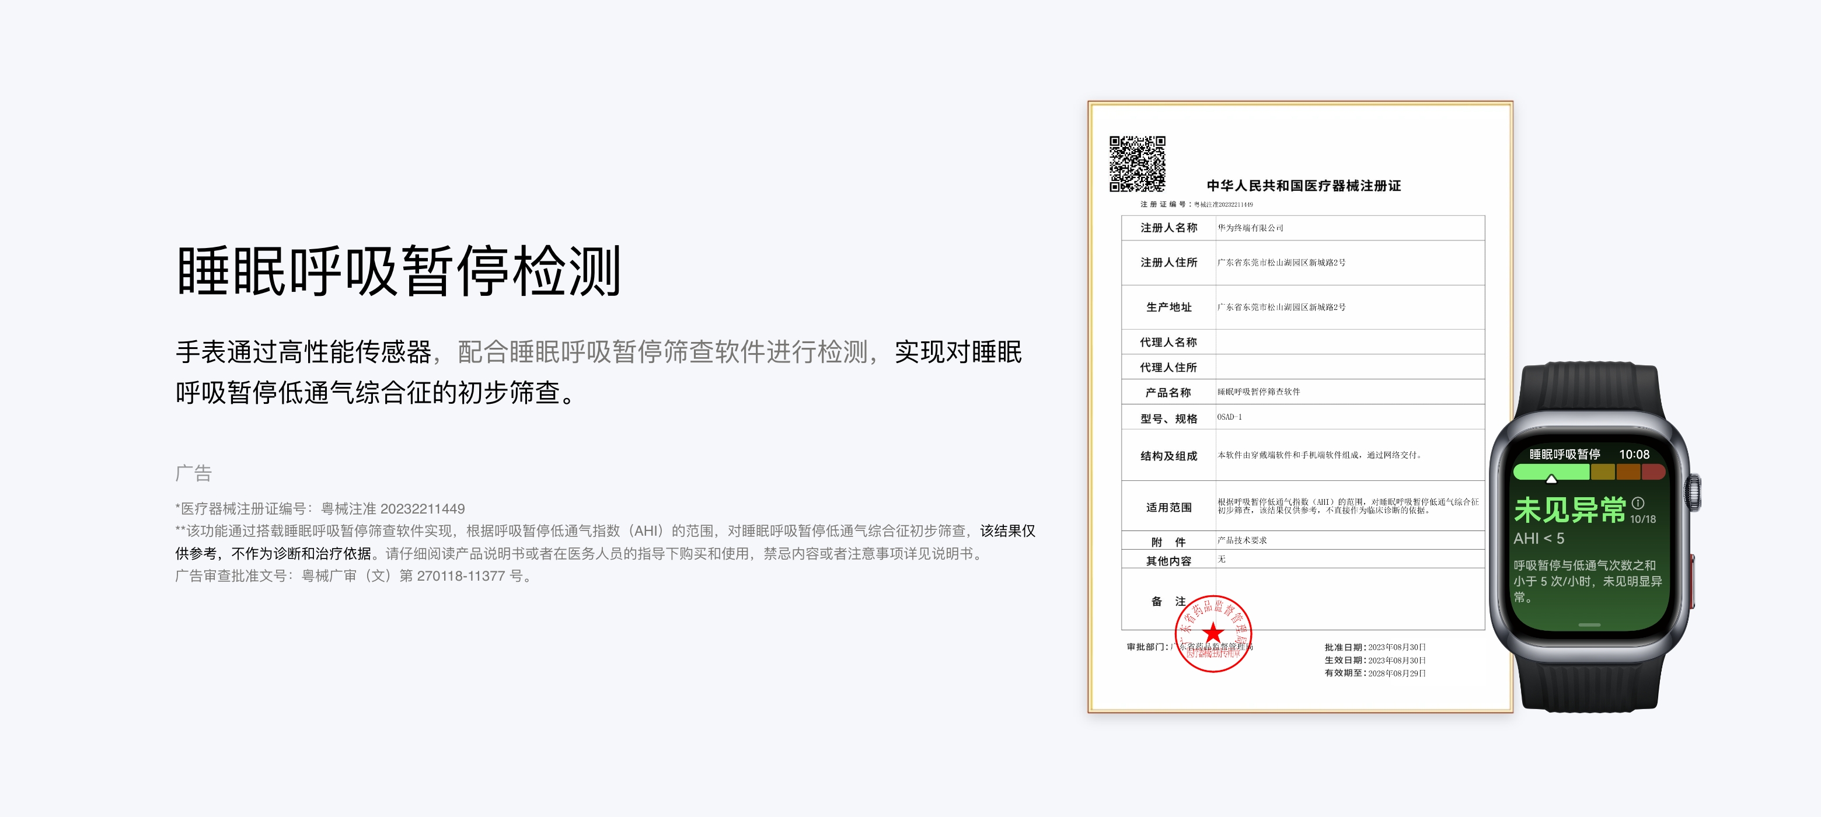Tap the home indicator bar on watch screen
1821x817 pixels.
pyautogui.click(x=1589, y=625)
